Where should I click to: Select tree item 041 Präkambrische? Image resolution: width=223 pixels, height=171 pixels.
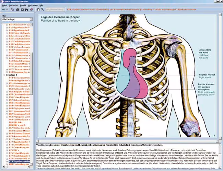(x=19, y=53)
